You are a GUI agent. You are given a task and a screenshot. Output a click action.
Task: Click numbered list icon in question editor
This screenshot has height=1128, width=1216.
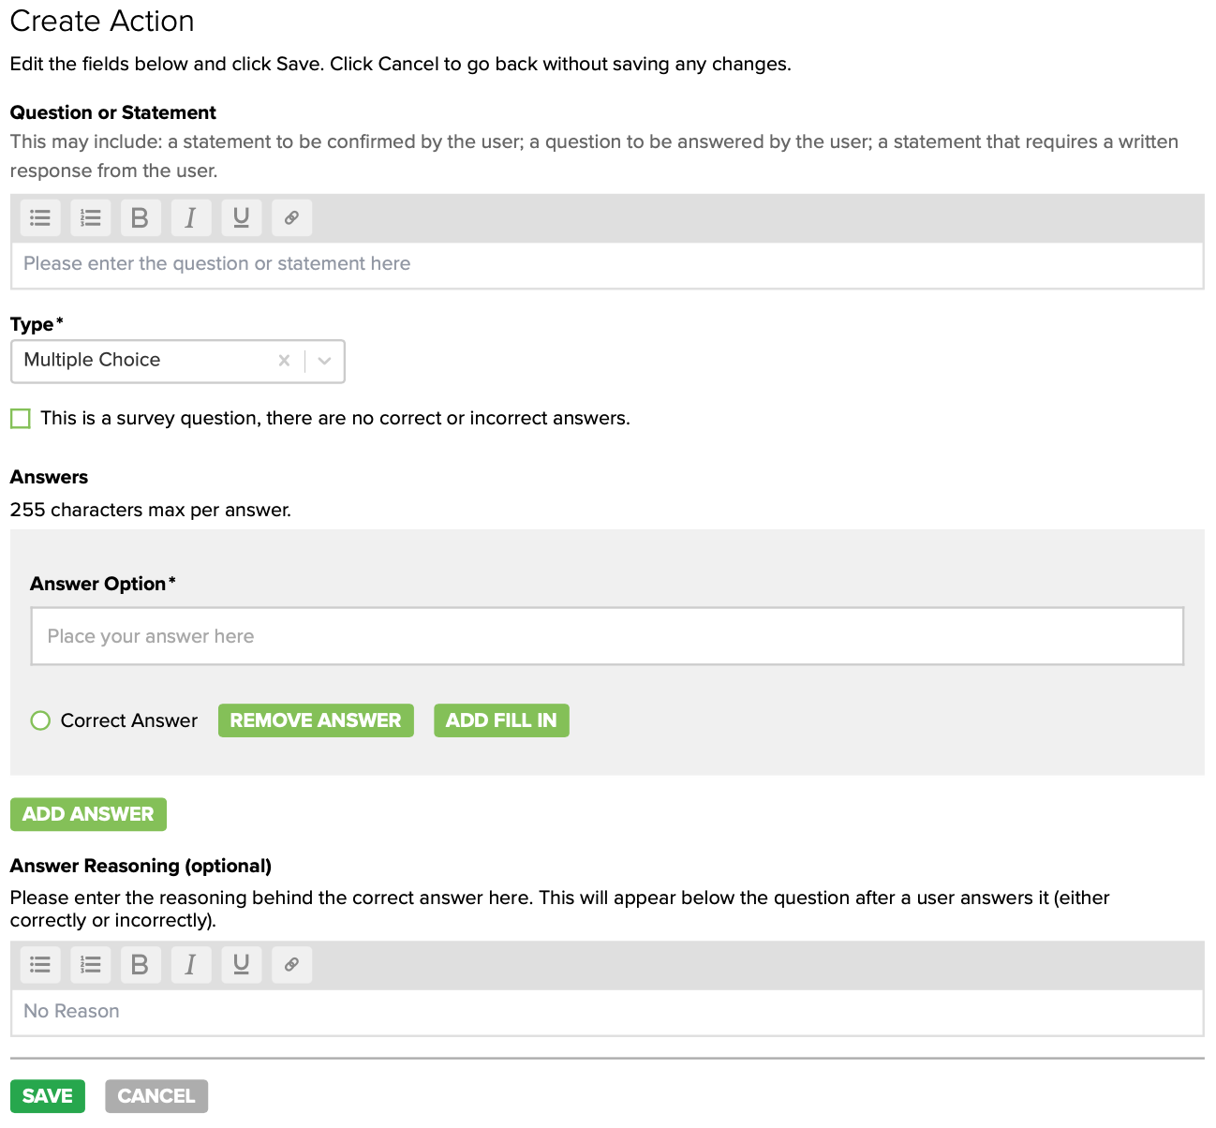[91, 218]
